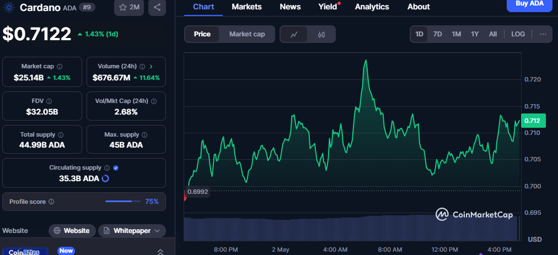Image resolution: width=558 pixels, height=255 pixels.
Task: Click the 75% profile score value
Action: tap(152, 202)
